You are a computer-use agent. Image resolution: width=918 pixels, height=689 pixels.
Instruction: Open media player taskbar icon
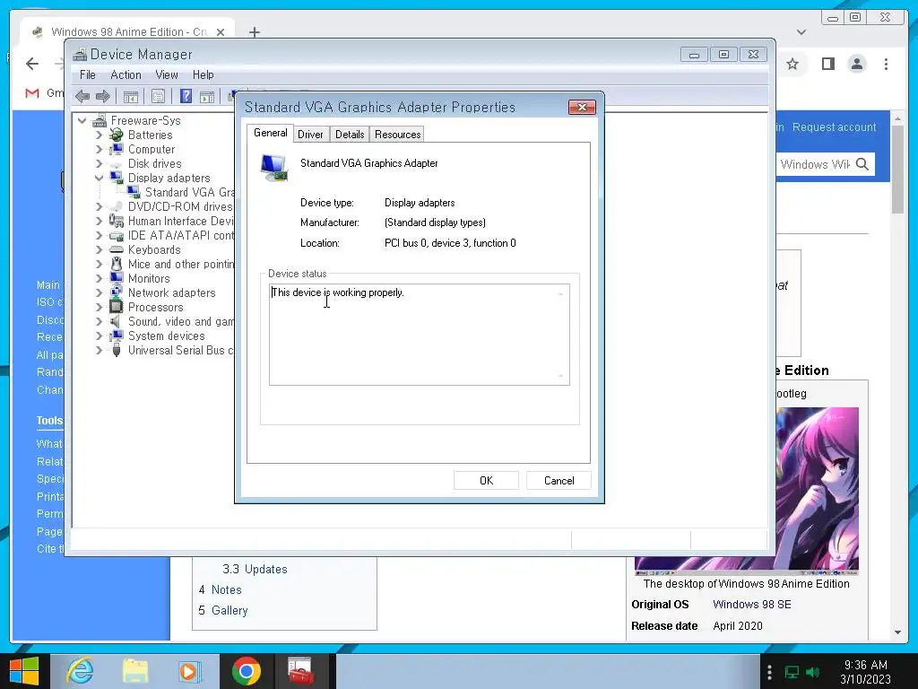coord(189,671)
